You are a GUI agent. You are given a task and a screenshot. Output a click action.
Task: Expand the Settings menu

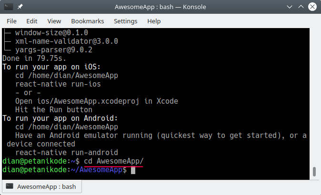point(125,21)
